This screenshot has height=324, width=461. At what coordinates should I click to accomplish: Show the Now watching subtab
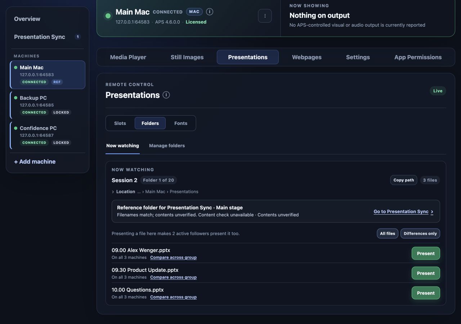pyautogui.click(x=122, y=146)
